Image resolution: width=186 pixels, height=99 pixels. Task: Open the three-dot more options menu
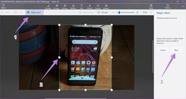(151, 12)
